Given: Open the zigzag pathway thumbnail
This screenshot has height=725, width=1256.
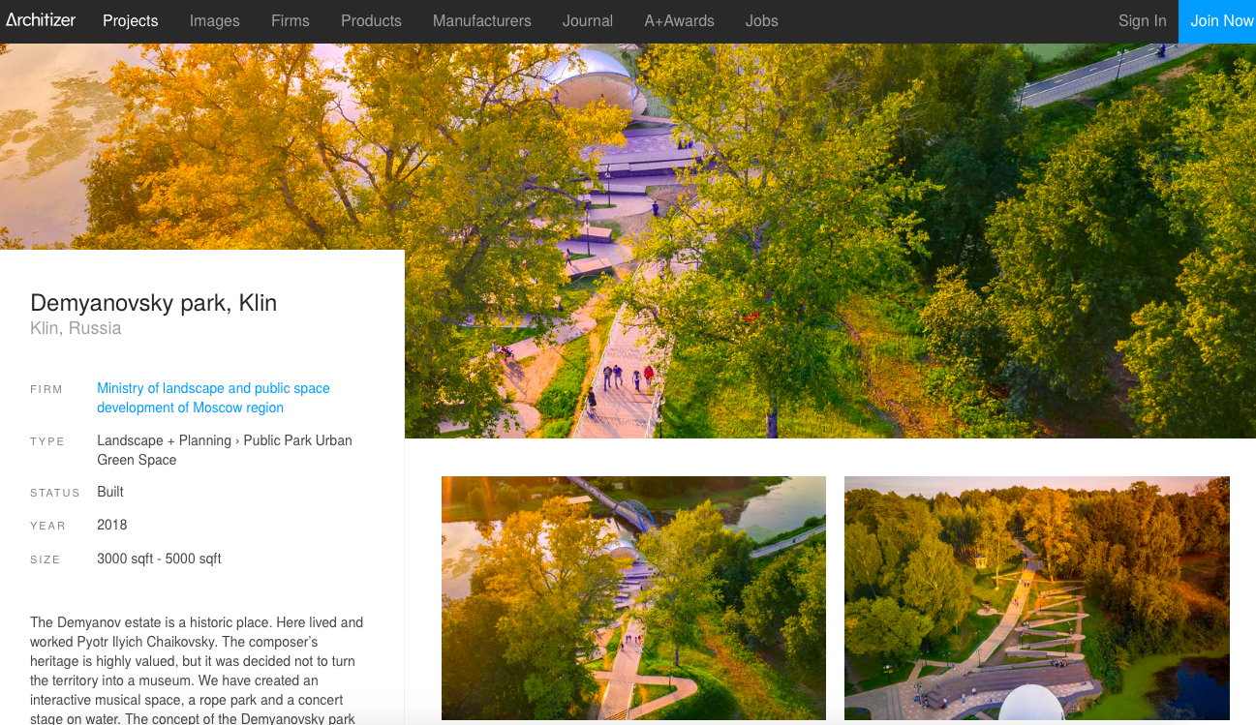Looking at the screenshot, I should 1037,598.
